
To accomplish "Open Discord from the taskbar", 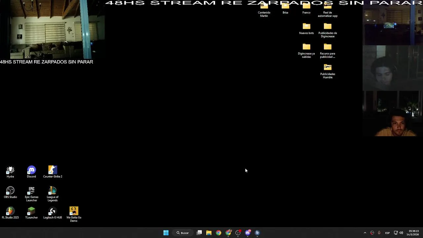I will pos(248,233).
